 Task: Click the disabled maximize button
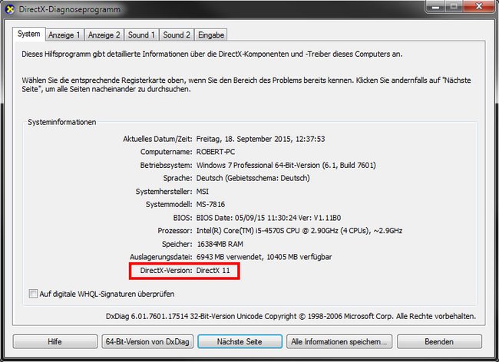454,6
